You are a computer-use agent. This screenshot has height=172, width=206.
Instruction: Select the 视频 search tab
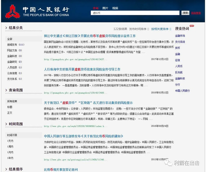(115, 8)
